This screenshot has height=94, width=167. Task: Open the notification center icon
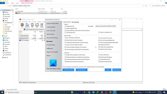click(x=164, y=92)
